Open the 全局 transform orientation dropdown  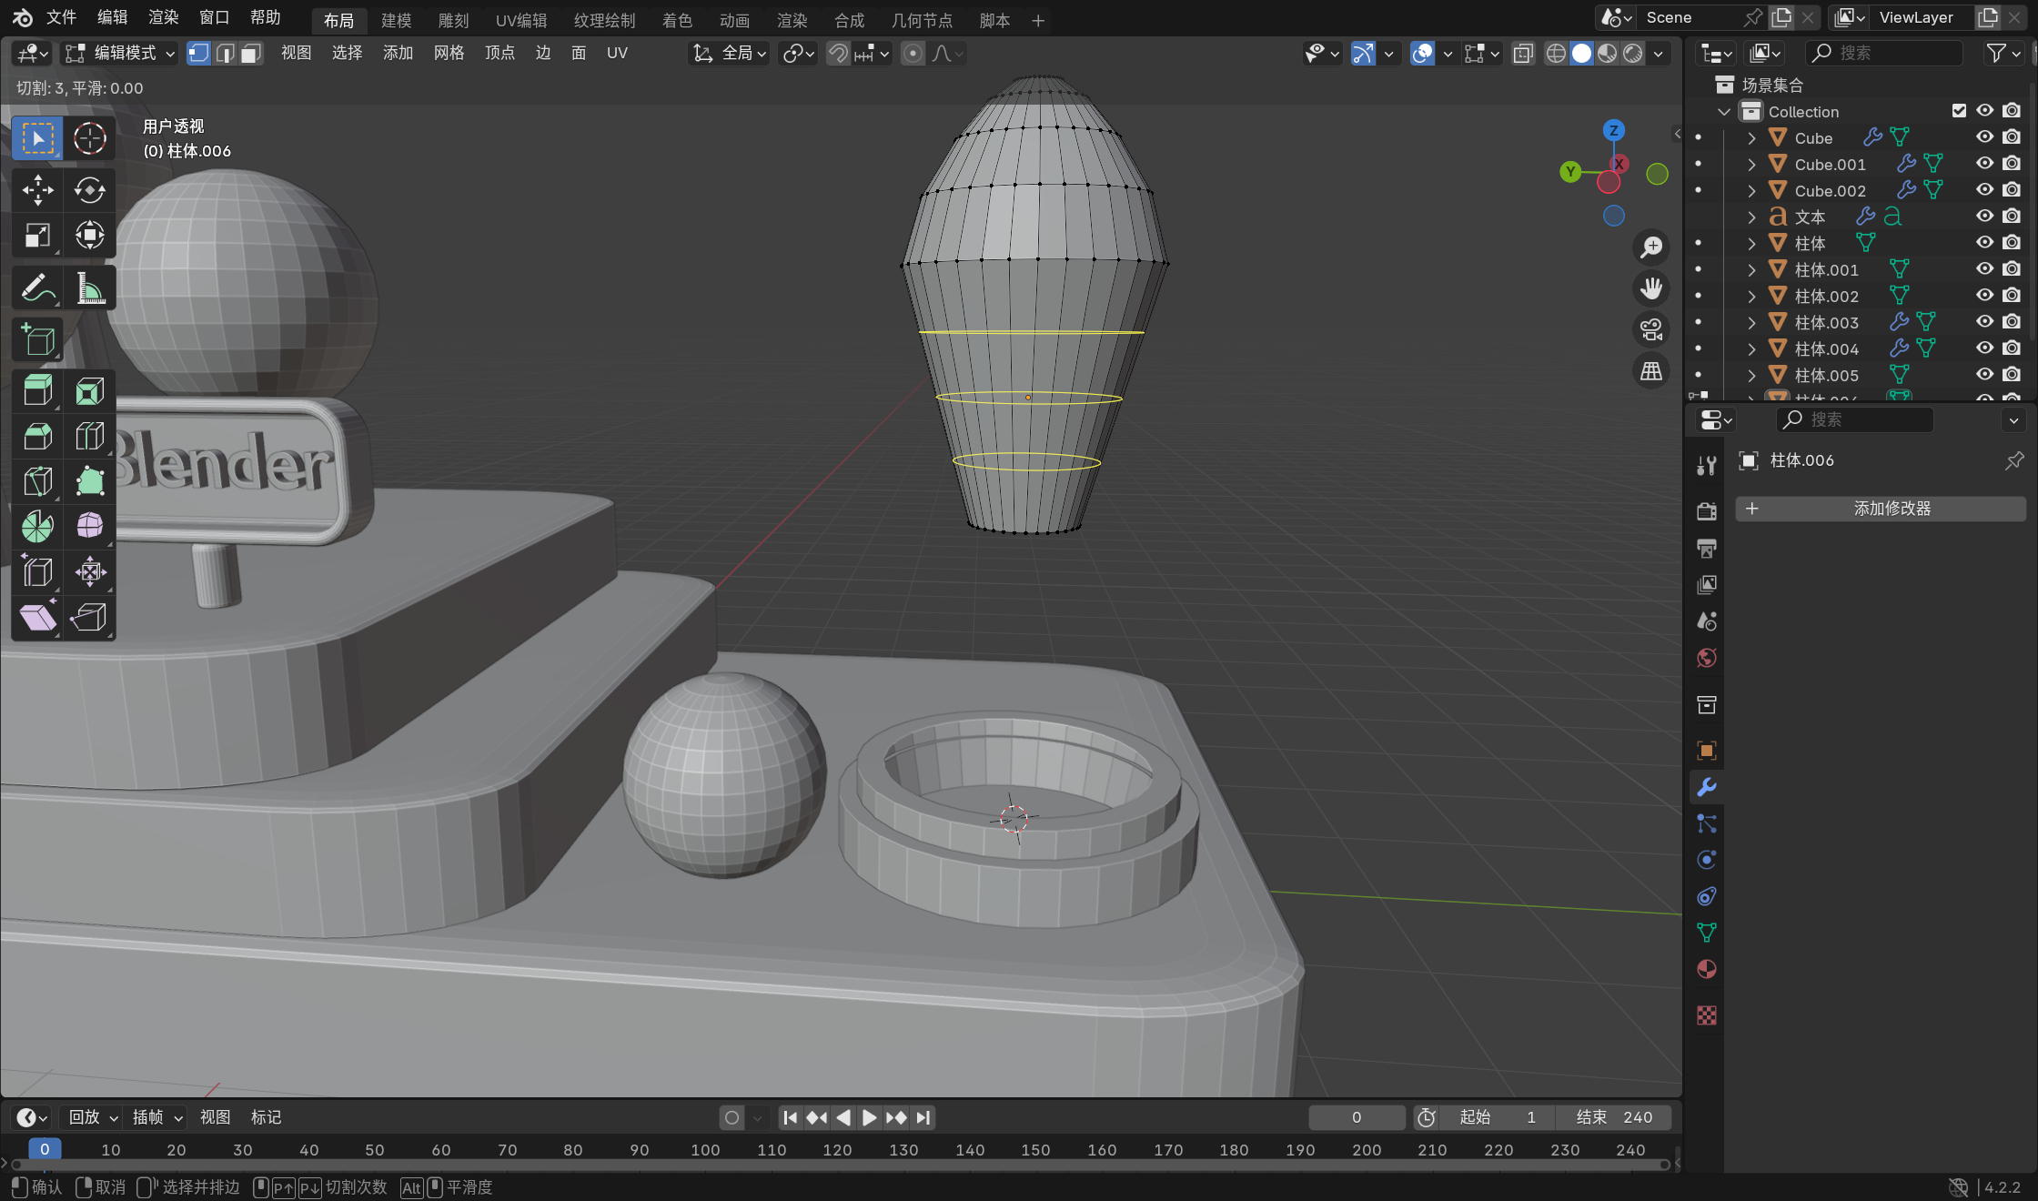point(730,54)
